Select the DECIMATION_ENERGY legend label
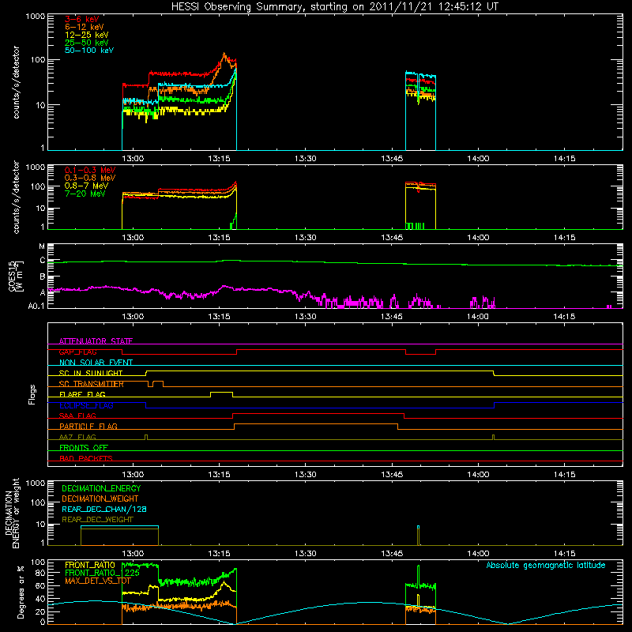The height and width of the screenshot is (632, 632). [101, 488]
